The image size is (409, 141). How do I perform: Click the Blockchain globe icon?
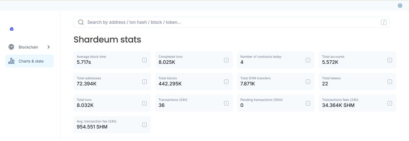click(11, 47)
